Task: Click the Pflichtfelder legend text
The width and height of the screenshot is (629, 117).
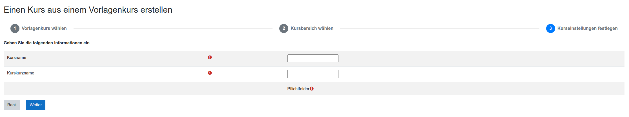Action: coord(298,89)
